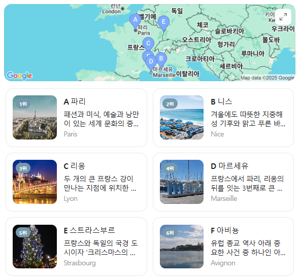
Task: Open the Lyon night bridge thumbnail
Action: (35, 182)
